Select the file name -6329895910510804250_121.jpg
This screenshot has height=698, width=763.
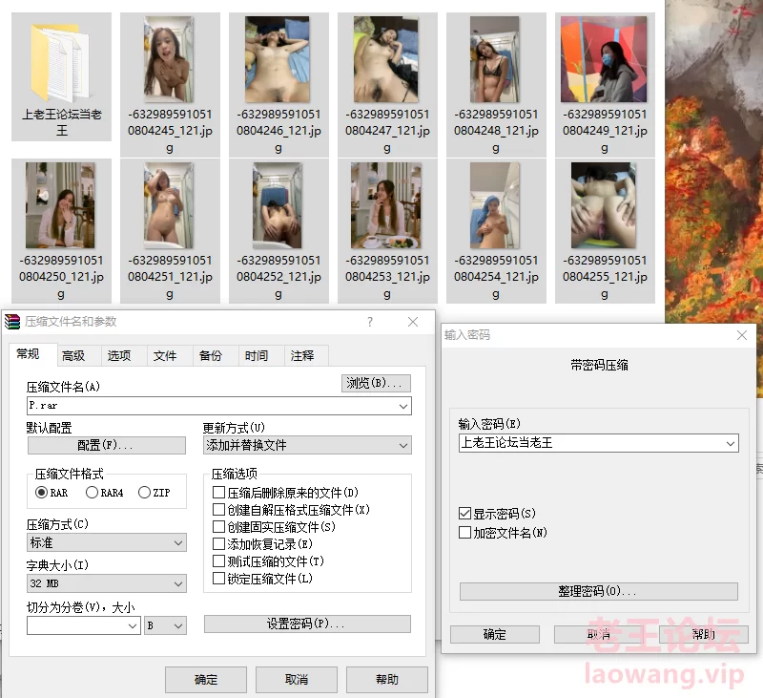[61, 277]
